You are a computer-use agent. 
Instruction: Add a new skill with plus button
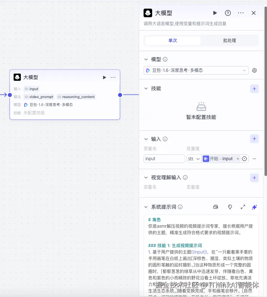254,89
